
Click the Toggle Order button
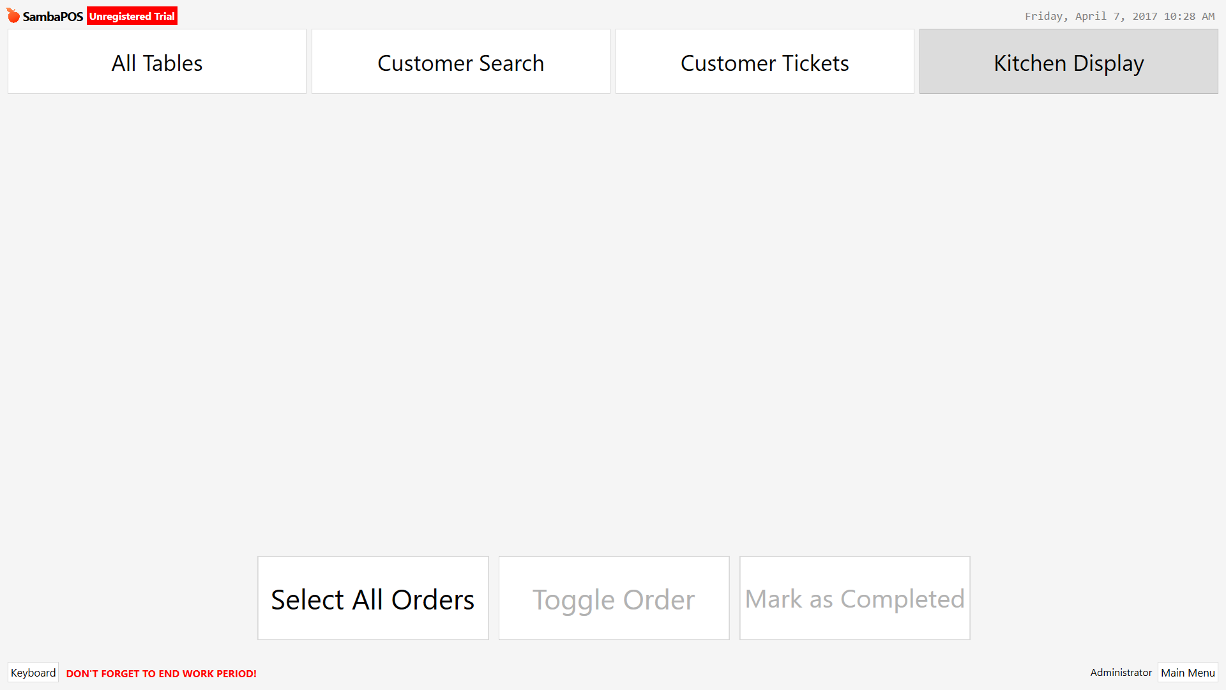(614, 598)
